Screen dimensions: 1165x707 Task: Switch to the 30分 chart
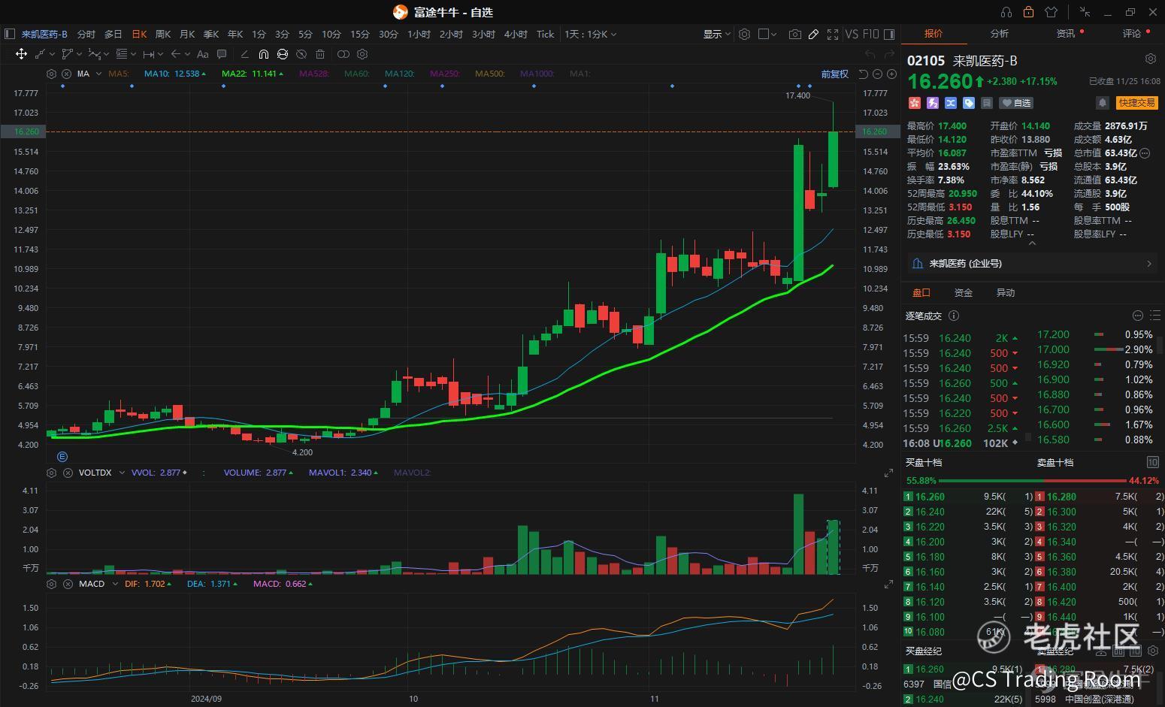389,34
